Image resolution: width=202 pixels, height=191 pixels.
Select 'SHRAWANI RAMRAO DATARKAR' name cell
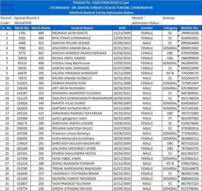coord(82,113)
